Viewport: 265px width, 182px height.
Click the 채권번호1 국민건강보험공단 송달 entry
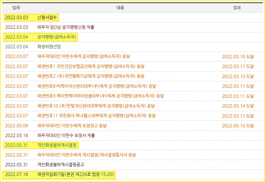click(91, 66)
